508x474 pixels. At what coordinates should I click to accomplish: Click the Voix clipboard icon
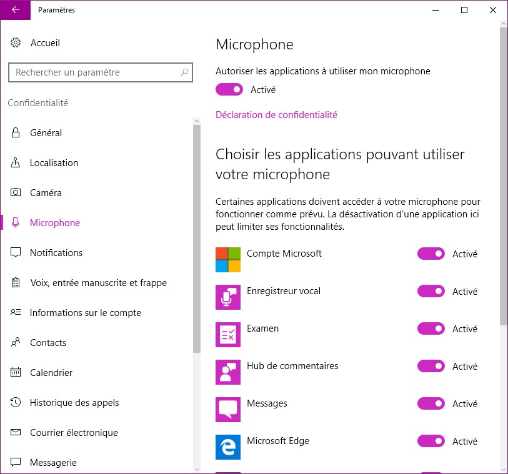(16, 283)
